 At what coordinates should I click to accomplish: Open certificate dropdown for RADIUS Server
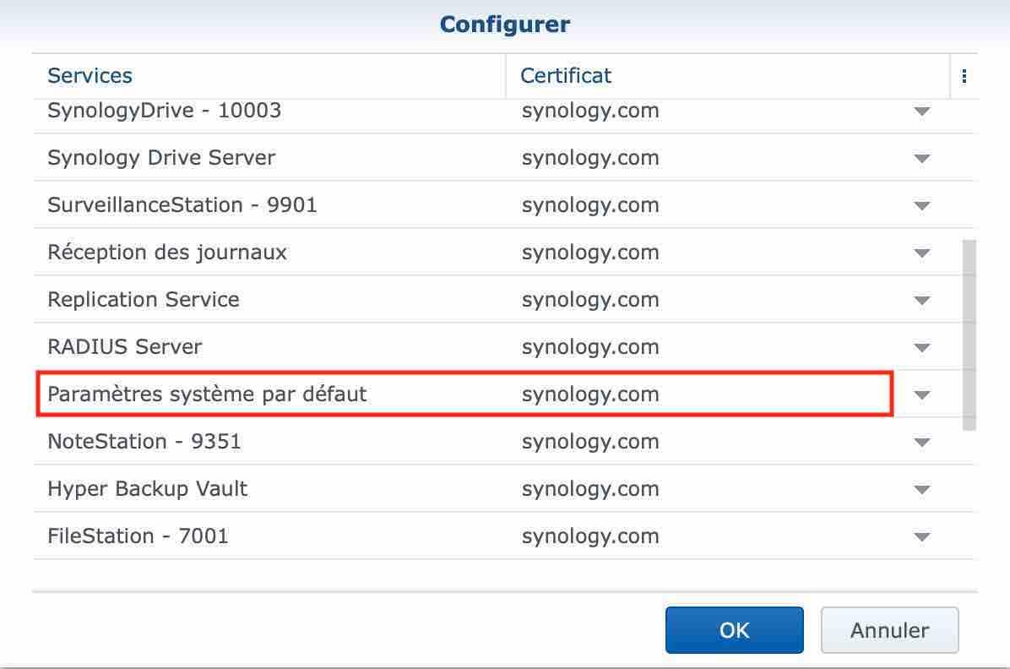pyautogui.click(x=922, y=348)
